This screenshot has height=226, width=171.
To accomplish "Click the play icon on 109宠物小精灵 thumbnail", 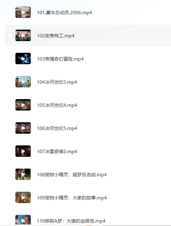I will pos(23,198).
